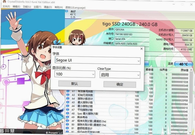This screenshot has height=135, width=195.
Task: Click the 40 °C temperature button
Action: 183,64
